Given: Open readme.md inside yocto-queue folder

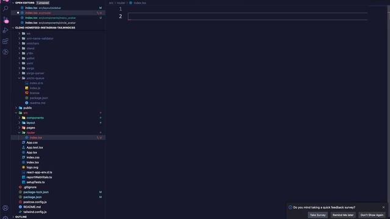Looking at the screenshot, I should click(x=37, y=103).
